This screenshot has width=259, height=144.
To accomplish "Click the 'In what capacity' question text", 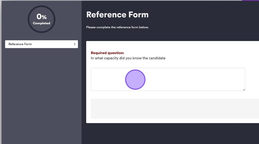I will [128, 58].
